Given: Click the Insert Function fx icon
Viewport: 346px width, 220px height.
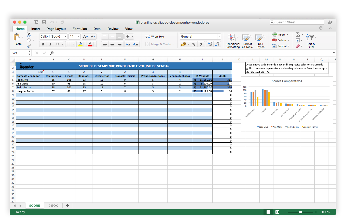Looking at the screenshot, I should pos(52,53).
